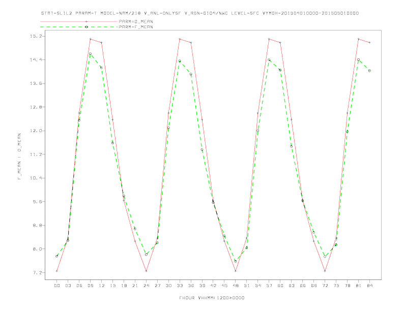Click the 33 forecast hour label

click(180, 286)
